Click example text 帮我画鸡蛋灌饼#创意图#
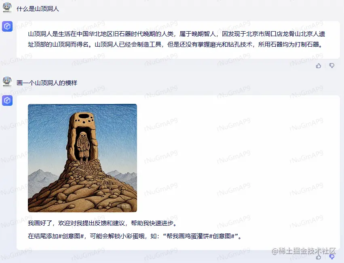Image resolution: width=344 pixels, height=263 pixels. (x=200, y=236)
